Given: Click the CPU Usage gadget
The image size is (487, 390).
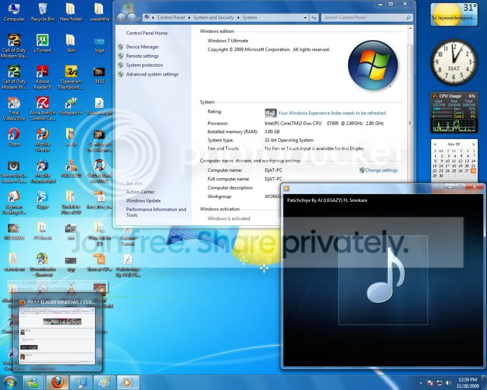Looking at the screenshot, I should (x=454, y=112).
